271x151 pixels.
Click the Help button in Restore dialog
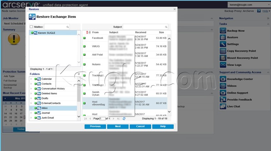(x=163, y=127)
